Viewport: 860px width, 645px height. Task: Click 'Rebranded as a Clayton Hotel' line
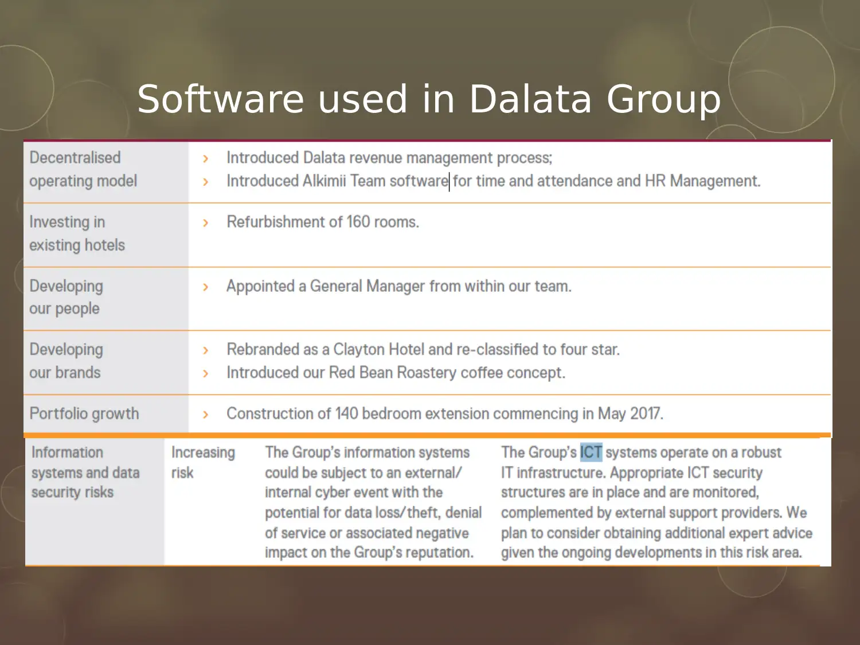point(423,349)
